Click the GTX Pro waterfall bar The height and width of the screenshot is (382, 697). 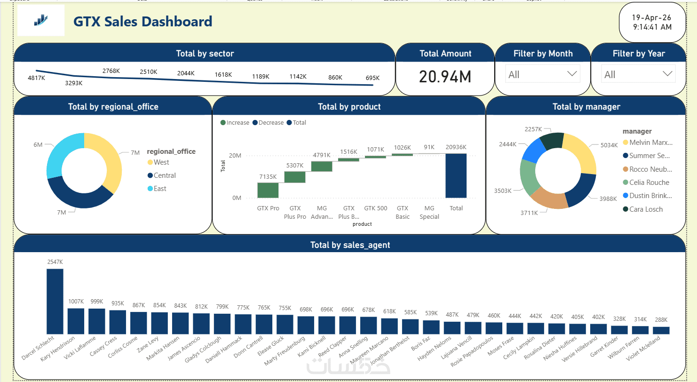pyautogui.click(x=268, y=191)
